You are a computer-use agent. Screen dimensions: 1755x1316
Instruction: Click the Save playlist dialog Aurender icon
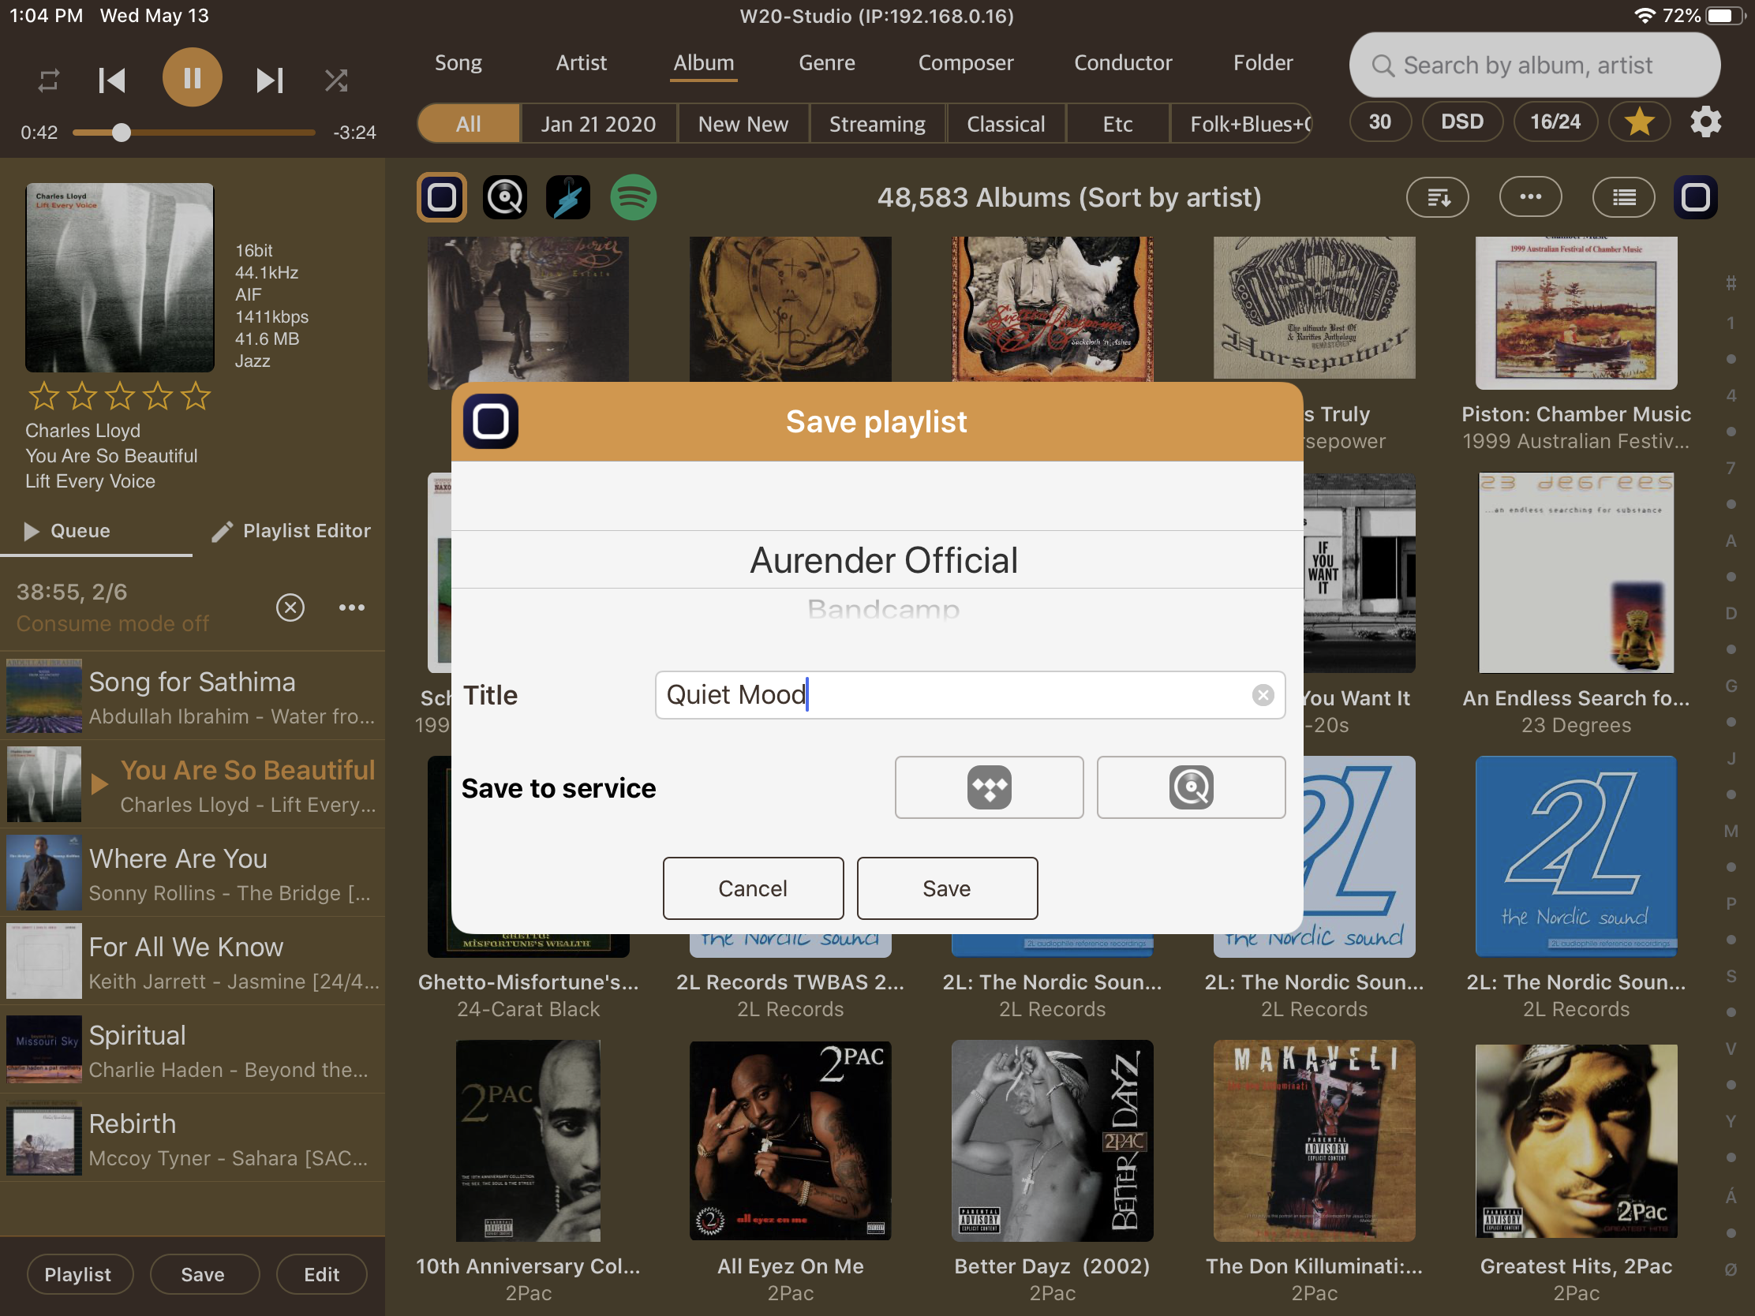click(x=490, y=421)
